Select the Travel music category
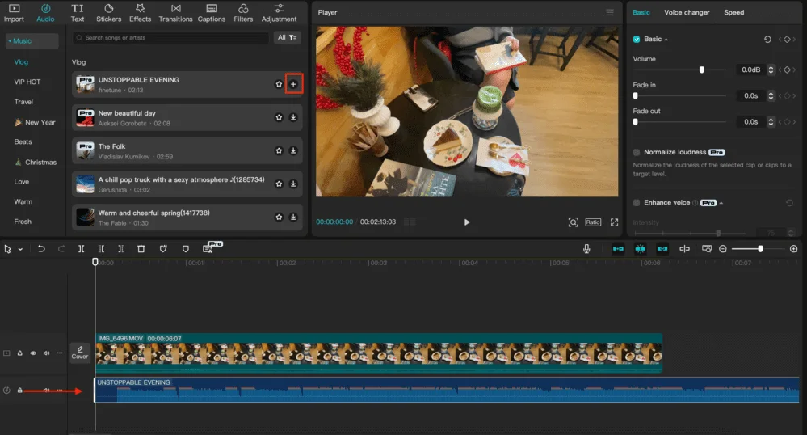Image resolution: width=807 pixels, height=435 pixels. (23, 102)
